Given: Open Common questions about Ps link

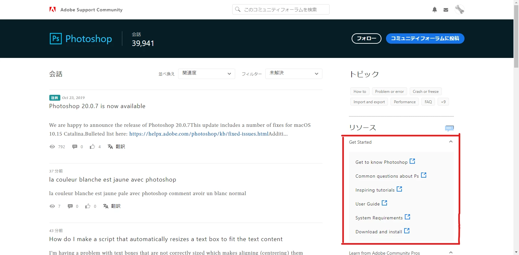Looking at the screenshot, I should click(x=387, y=176).
